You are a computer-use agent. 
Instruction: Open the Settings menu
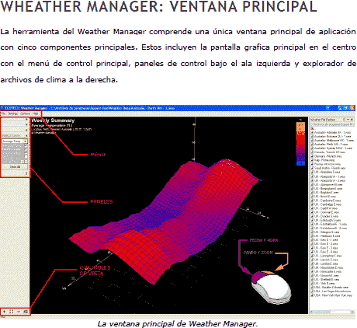pyautogui.click(x=12, y=113)
